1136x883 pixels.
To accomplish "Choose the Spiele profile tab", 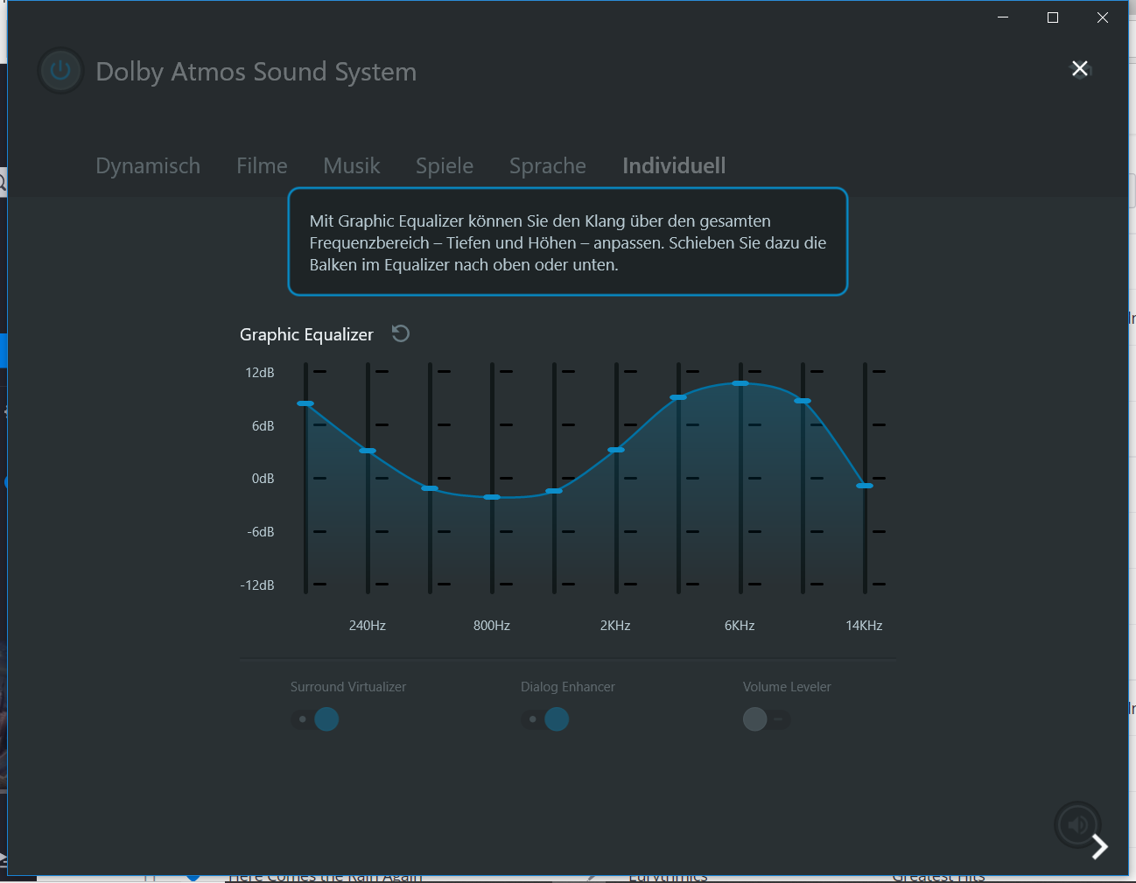I will tap(445, 165).
